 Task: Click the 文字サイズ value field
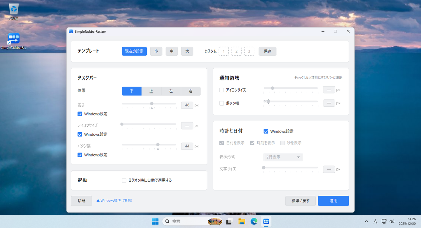click(329, 169)
